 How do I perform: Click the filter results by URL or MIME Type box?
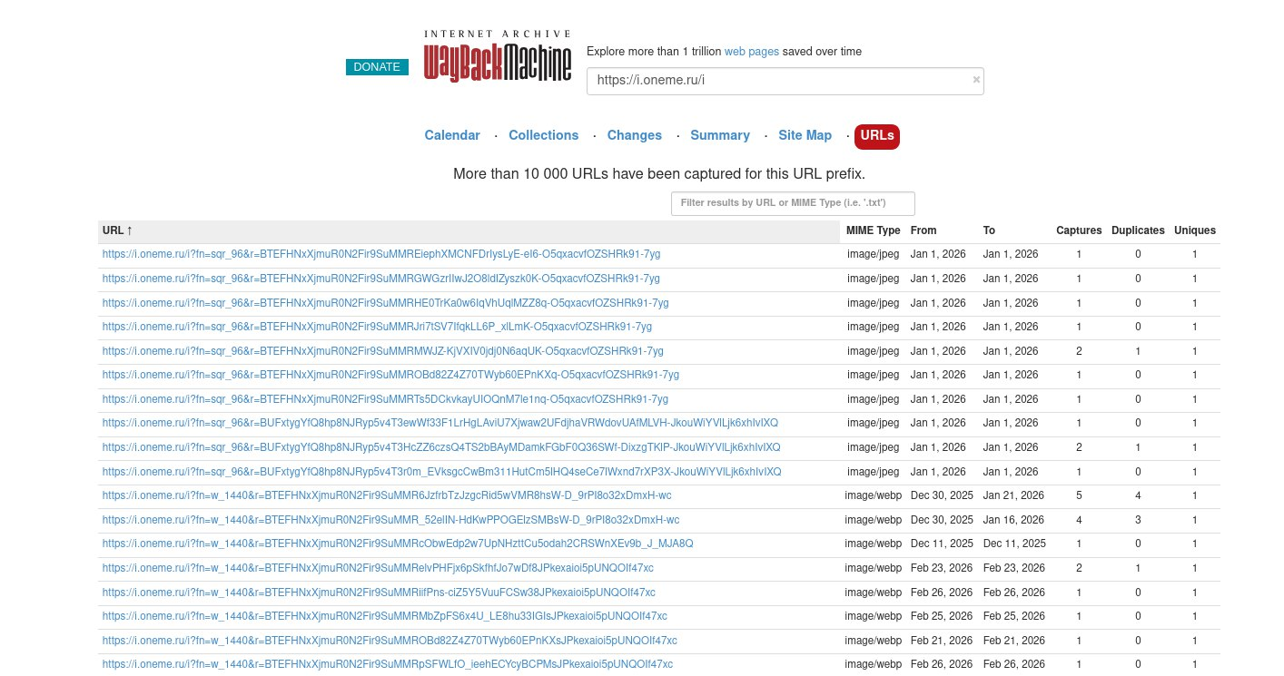point(793,203)
